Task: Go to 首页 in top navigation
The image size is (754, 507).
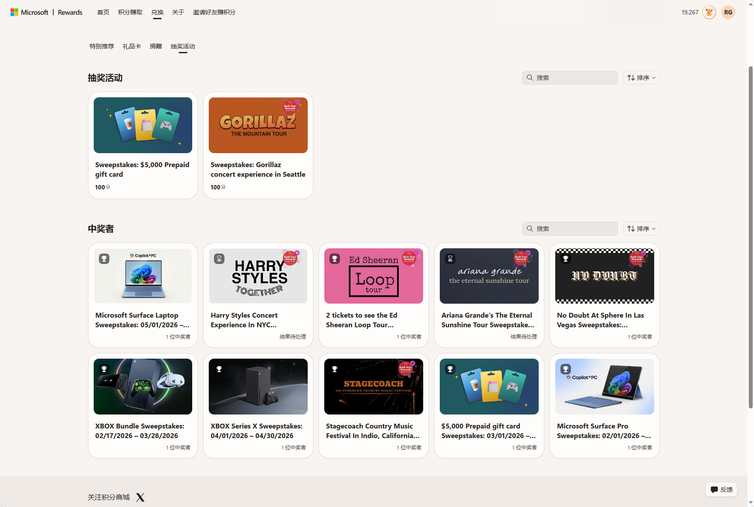Action: click(x=103, y=12)
